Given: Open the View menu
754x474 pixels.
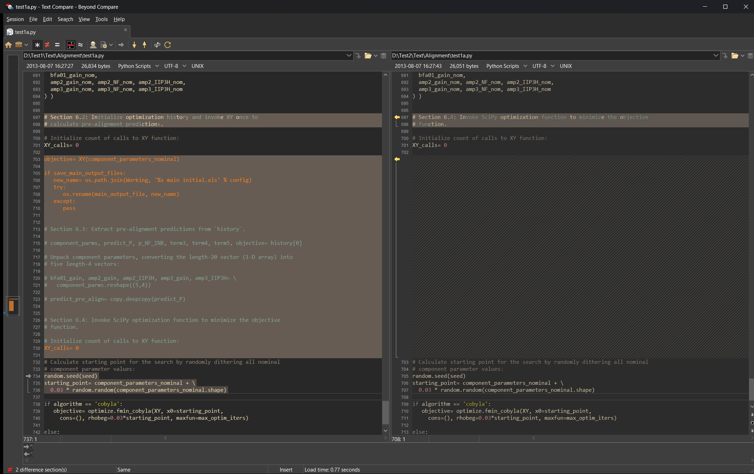Looking at the screenshot, I should [x=84, y=19].
